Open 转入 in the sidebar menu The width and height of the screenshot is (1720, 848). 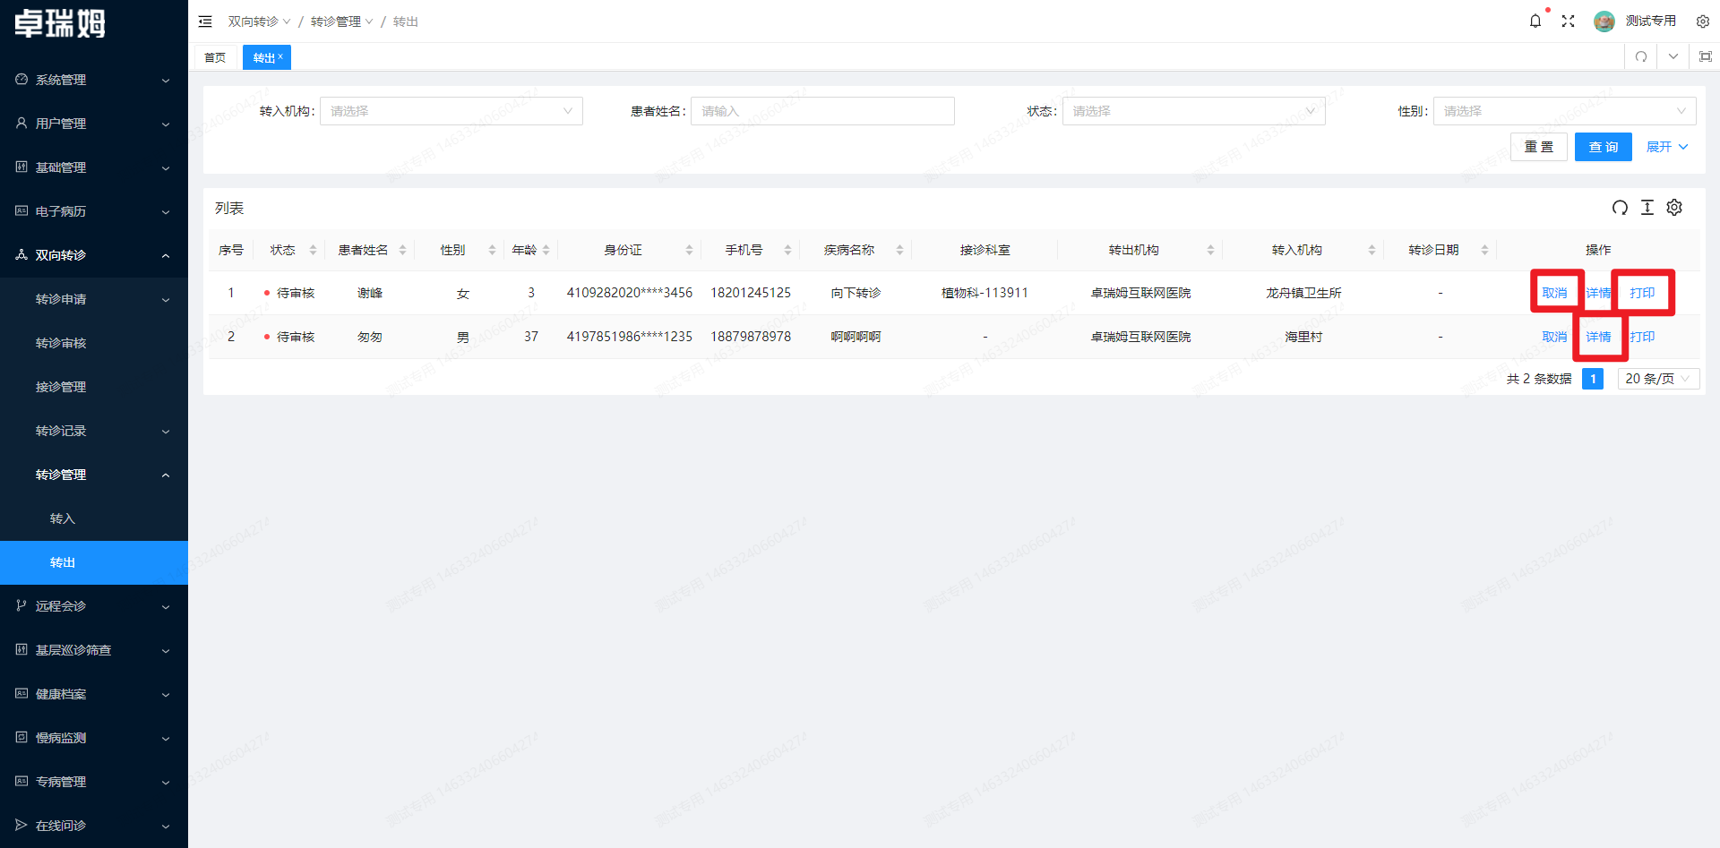(63, 518)
